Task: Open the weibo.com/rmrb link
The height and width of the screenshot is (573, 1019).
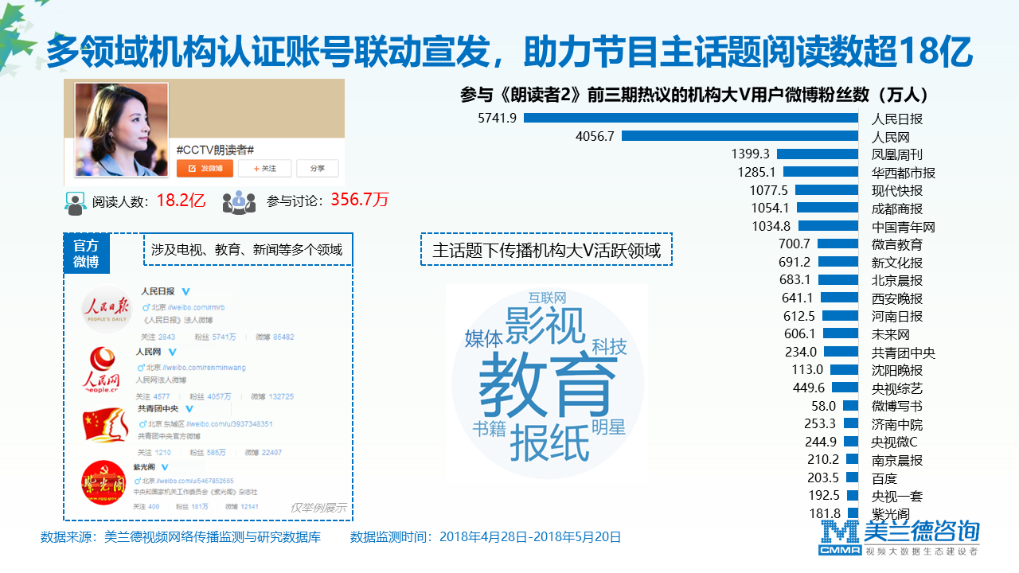Action: [x=194, y=307]
